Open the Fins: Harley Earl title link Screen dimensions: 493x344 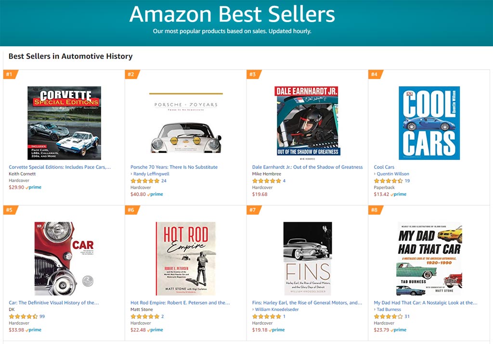point(307,303)
